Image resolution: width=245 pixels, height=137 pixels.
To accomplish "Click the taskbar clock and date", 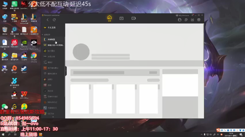I will (x=231, y=135).
